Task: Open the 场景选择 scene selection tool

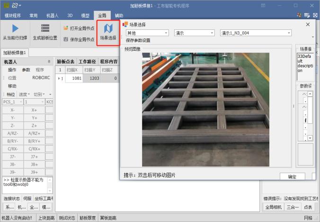Action: tap(108, 32)
